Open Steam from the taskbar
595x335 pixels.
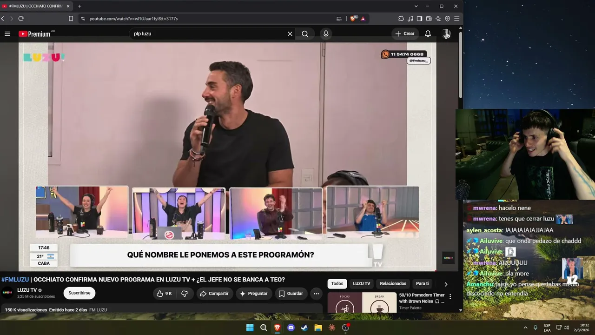304,328
